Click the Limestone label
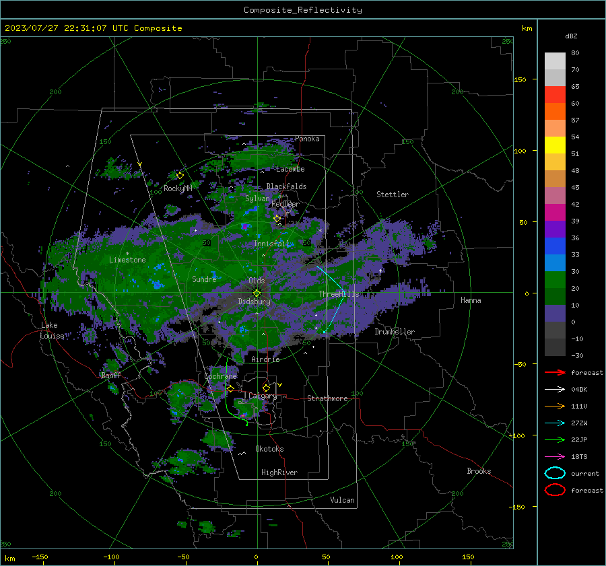Image resolution: width=606 pixels, height=566 pixels. [127, 260]
